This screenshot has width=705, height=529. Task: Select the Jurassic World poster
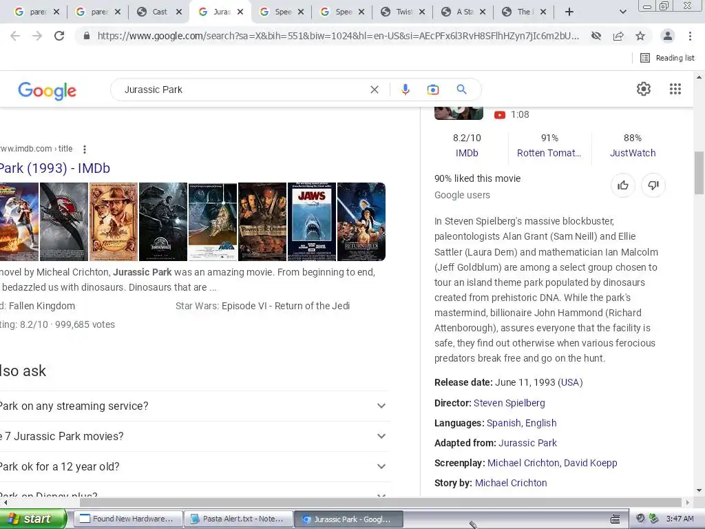(x=163, y=222)
